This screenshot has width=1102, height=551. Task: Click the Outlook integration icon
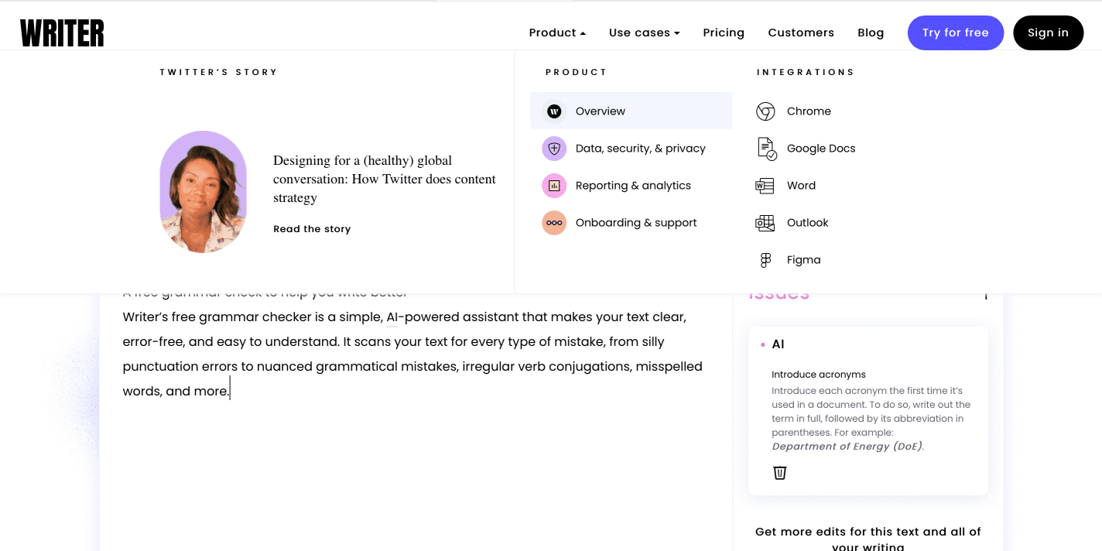click(765, 223)
